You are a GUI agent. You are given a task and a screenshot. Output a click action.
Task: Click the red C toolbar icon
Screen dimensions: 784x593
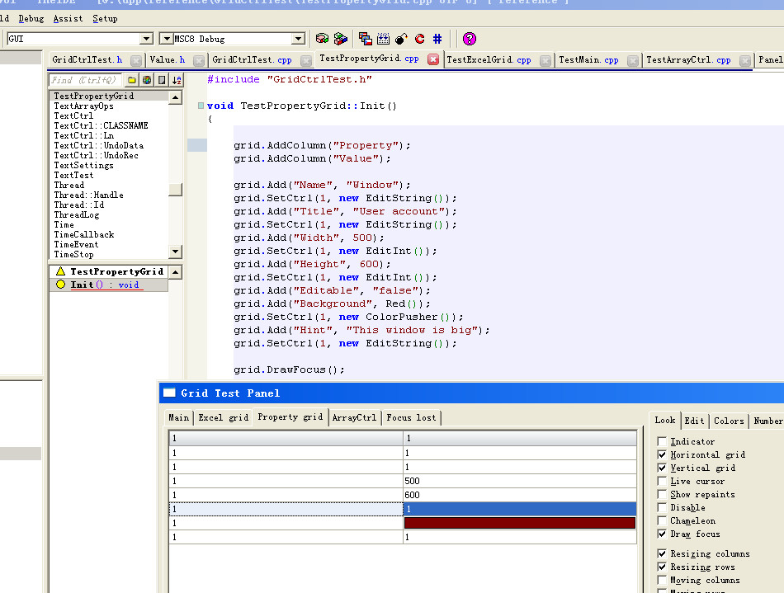(x=419, y=39)
